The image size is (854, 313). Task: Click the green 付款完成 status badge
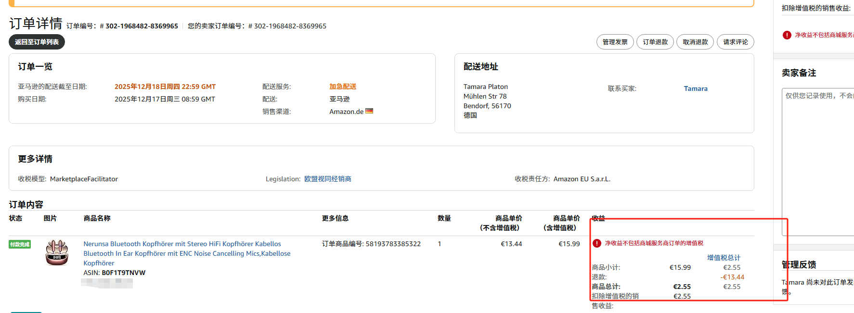tap(20, 244)
